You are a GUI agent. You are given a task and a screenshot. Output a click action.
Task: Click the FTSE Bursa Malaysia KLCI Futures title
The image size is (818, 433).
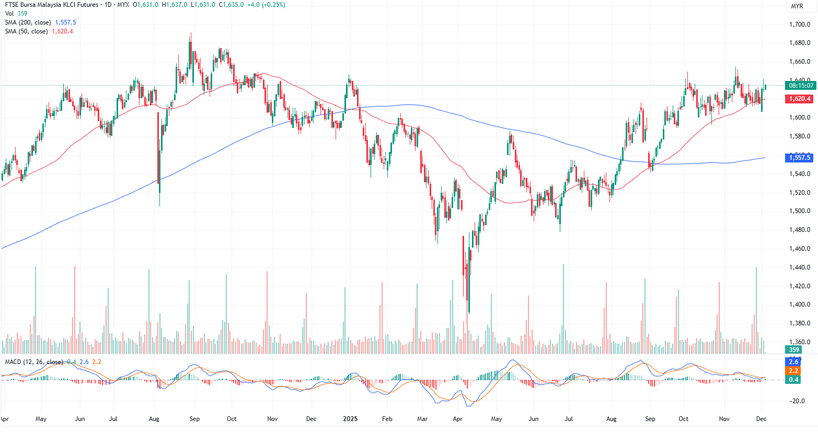pos(51,5)
